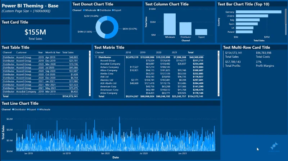The height and width of the screenshot is (161, 288).
Task: Click the 2018 column header in the matrix
Action: coord(128,52)
